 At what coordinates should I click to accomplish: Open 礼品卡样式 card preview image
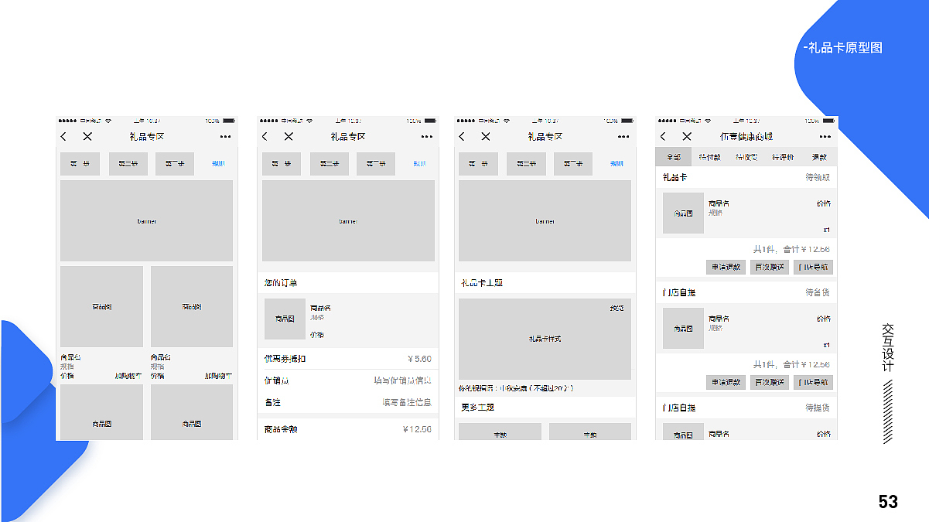click(x=545, y=339)
